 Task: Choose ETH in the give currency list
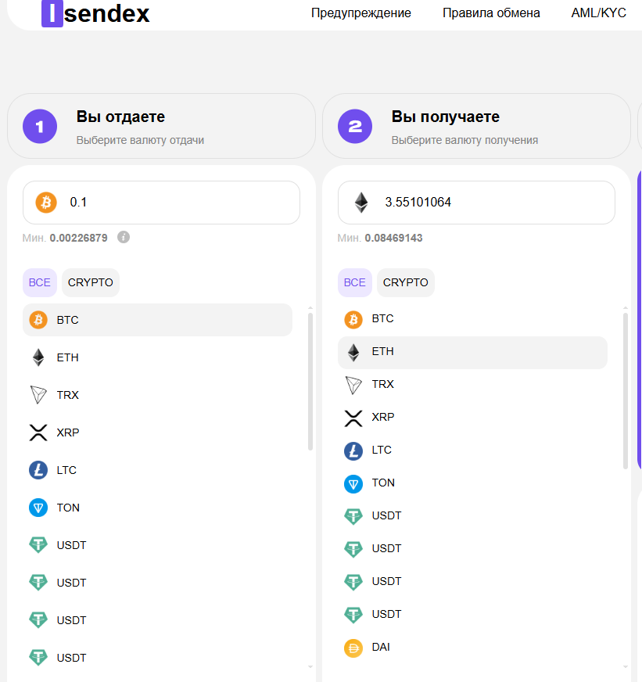(157, 357)
